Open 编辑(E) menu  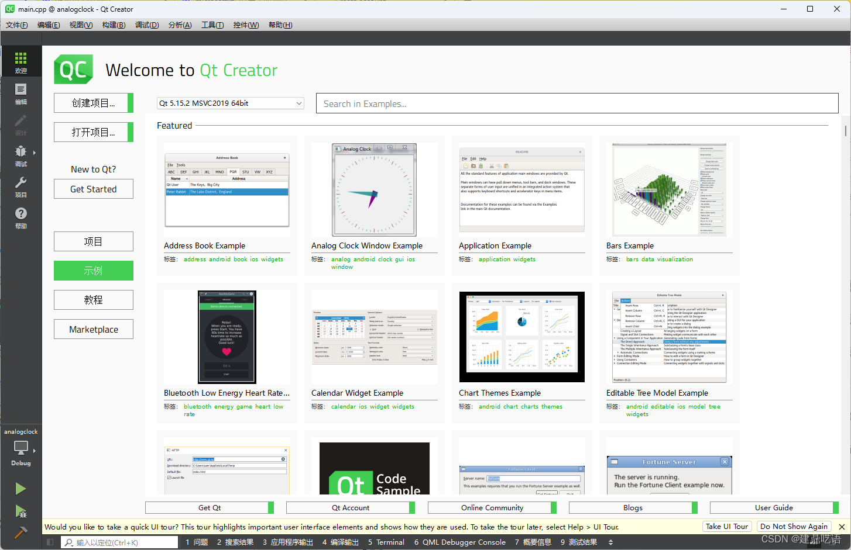click(49, 25)
